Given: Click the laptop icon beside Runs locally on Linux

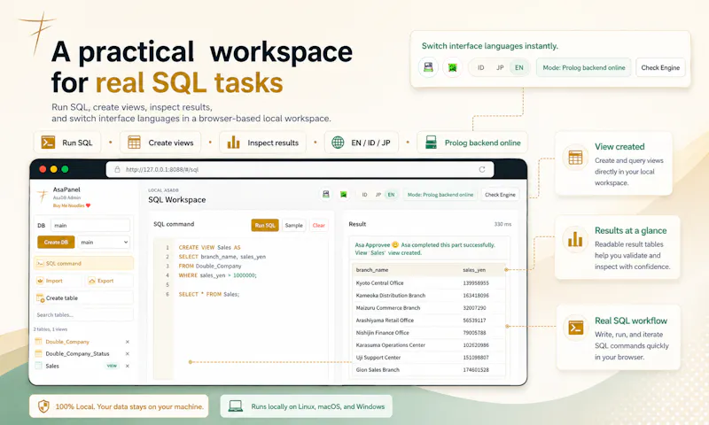Looking at the screenshot, I should pyautogui.click(x=235, y=406).
